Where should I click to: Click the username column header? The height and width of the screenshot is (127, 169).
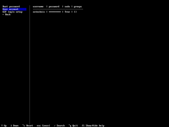pos(38,7)
